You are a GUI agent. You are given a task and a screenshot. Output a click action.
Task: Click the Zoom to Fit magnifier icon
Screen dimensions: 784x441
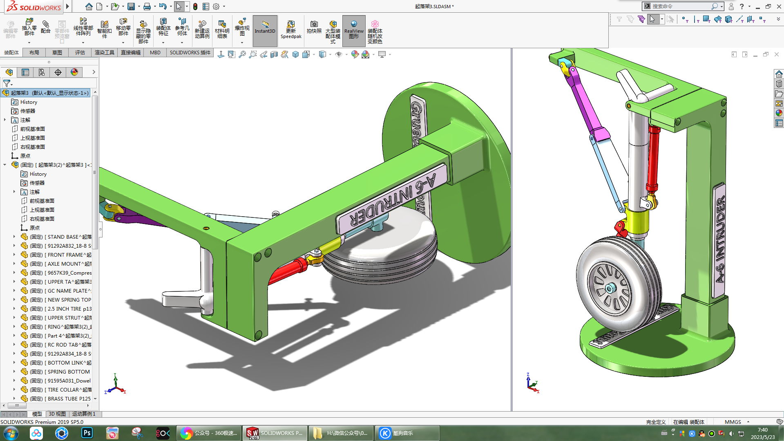pos(242,54)
